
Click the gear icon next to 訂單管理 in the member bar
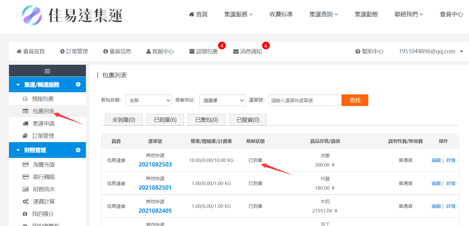click(62, 51)
